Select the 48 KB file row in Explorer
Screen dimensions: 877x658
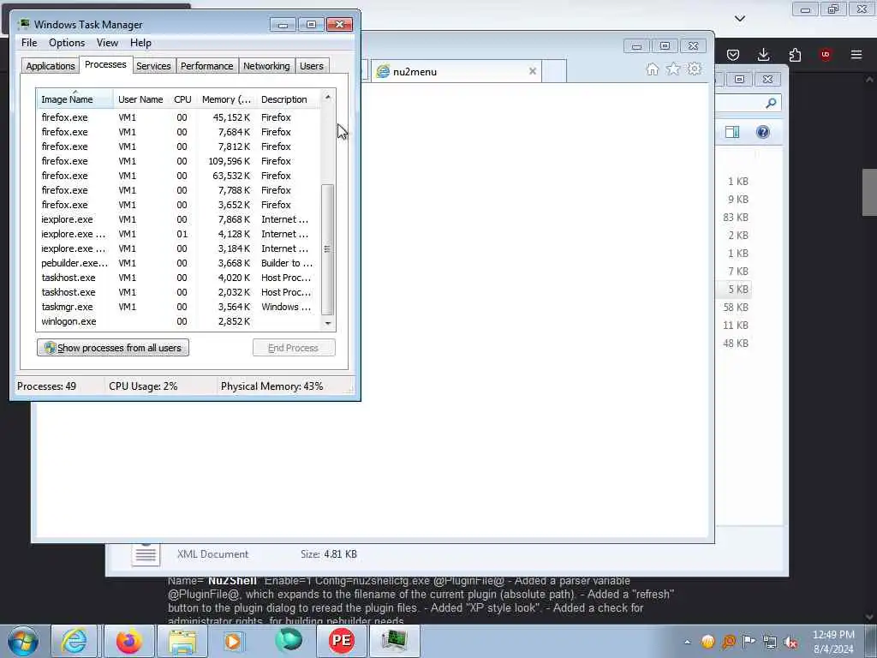(x=736, y=343)
